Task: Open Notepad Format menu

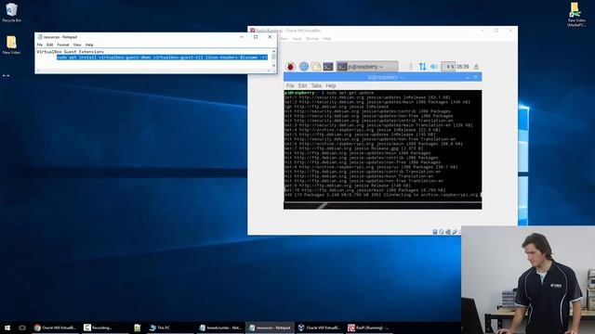Action: tap(63, 45)
